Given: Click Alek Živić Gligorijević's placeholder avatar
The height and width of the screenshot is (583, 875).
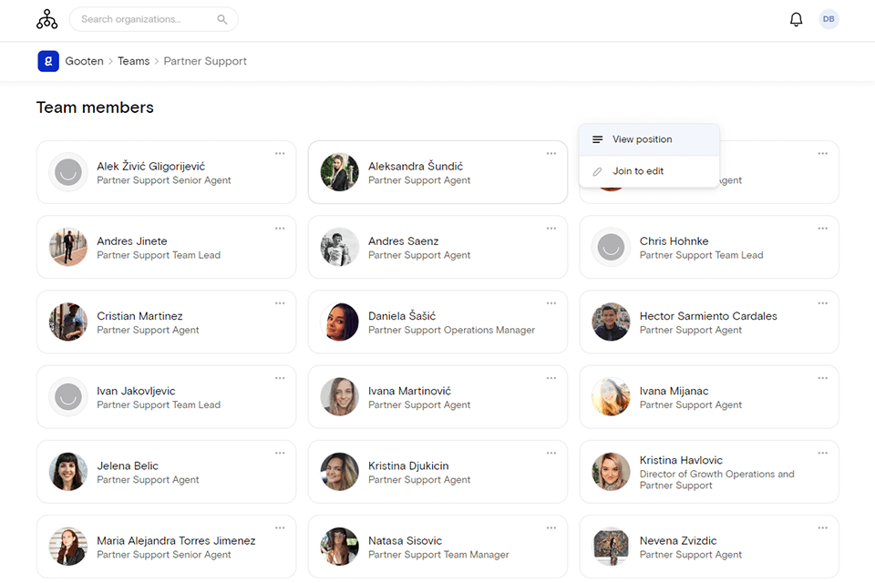Looking at the screenshot, I should [68, 172].
